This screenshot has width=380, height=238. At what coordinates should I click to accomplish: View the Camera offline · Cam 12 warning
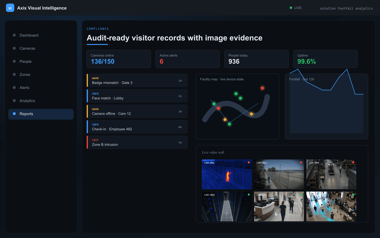137,111
